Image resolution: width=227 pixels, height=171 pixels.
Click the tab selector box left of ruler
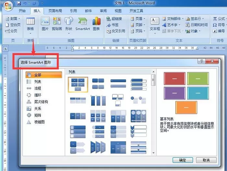click(x=6, y=48)
